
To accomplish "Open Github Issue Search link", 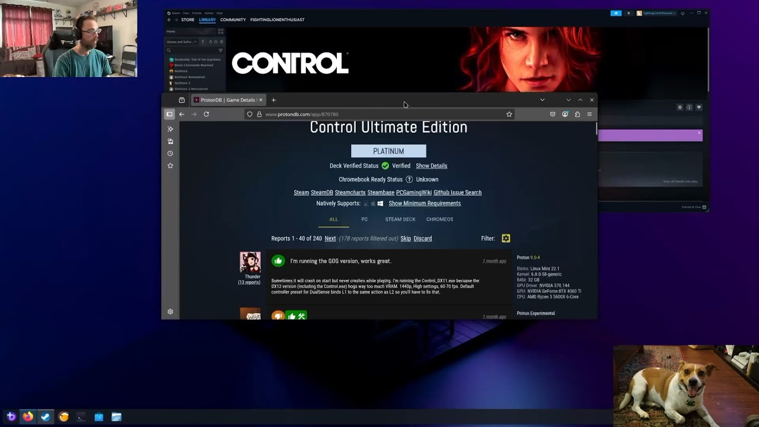I will pos(457,192).
